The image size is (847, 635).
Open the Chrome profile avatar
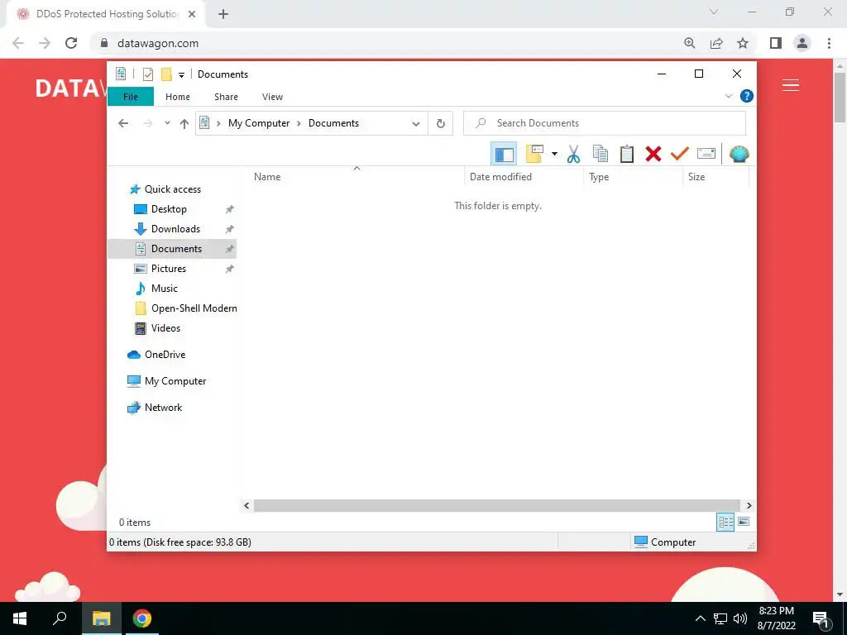[x=802, y=43]
